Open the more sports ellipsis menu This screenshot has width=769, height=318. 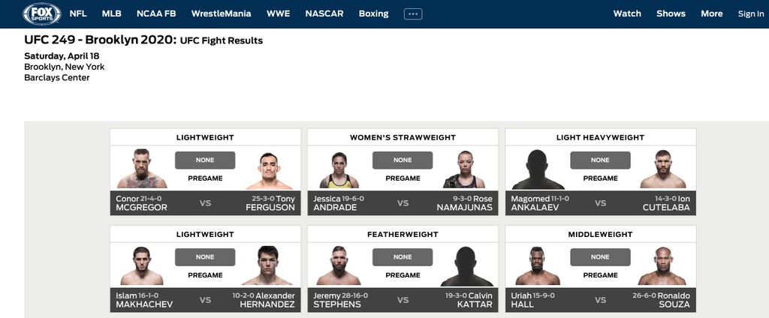click(x=413, y=13)
